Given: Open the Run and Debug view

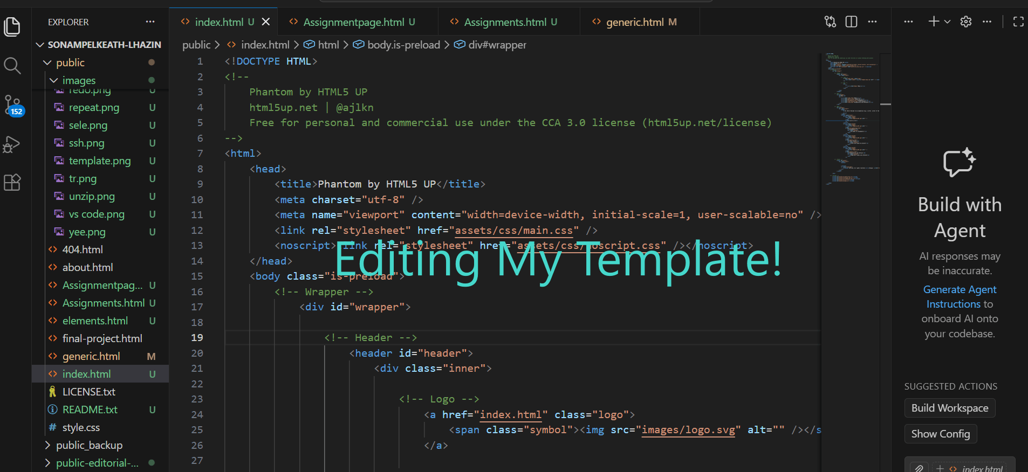Looking at the screenshot, I should coord(12,144).
